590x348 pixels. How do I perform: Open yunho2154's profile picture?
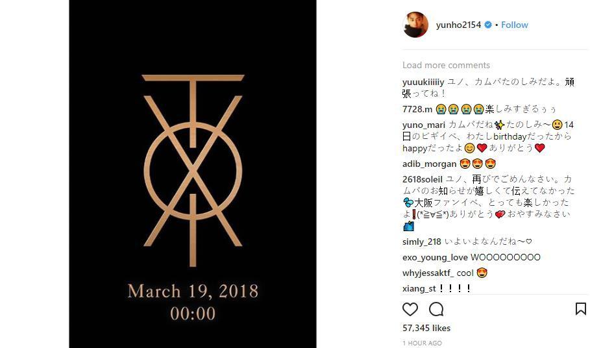[x=415, y=25]
